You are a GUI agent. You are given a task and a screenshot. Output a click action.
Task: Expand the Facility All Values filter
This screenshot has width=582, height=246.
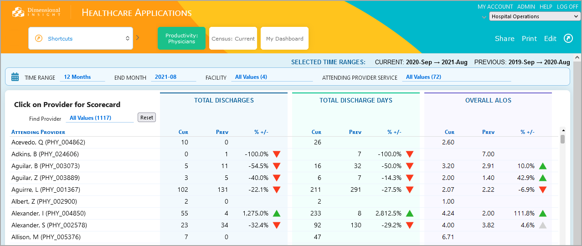pos(271,77)
